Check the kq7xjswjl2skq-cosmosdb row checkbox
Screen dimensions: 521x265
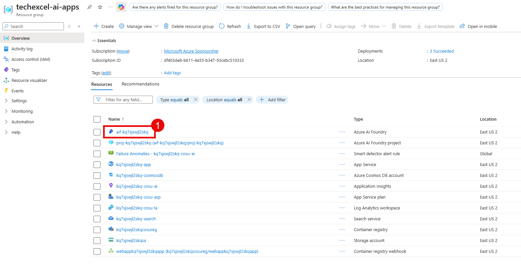[x=97, y=176]
